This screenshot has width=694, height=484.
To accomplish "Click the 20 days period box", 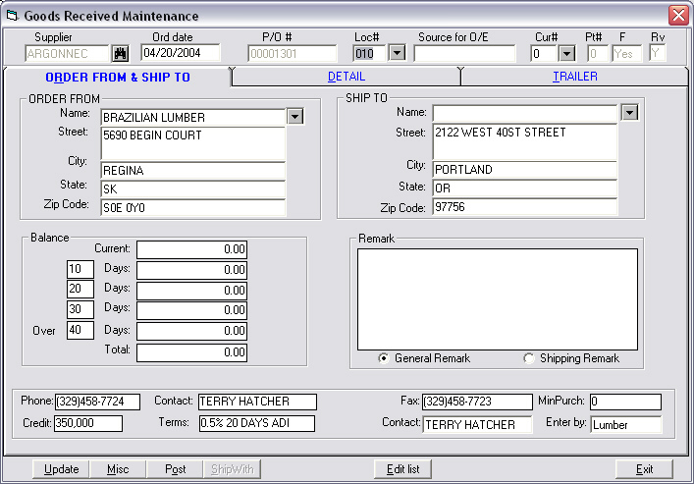I will click(x=80, y=289).
